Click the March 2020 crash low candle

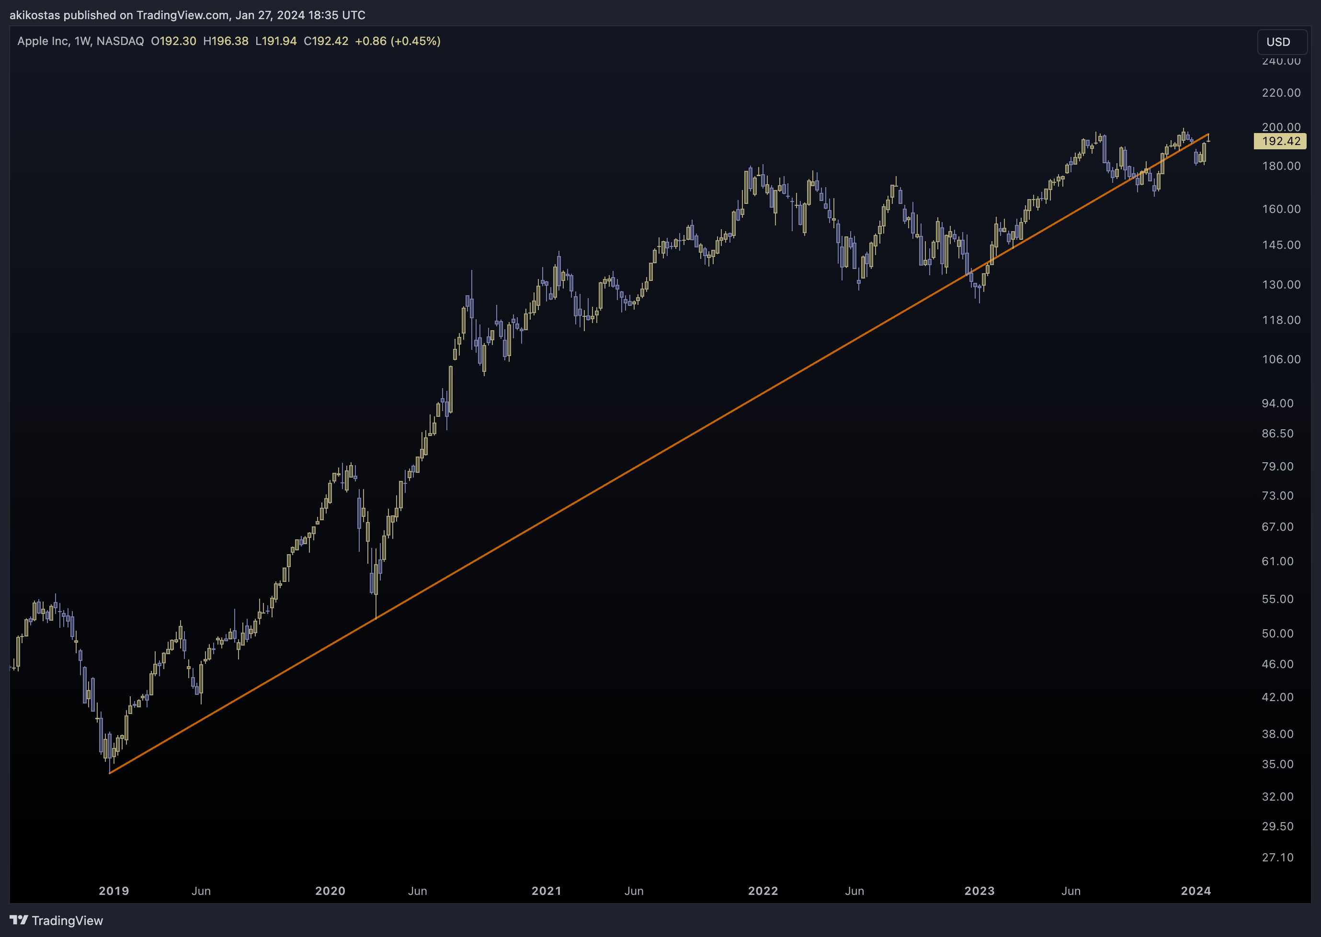point(376,583)
